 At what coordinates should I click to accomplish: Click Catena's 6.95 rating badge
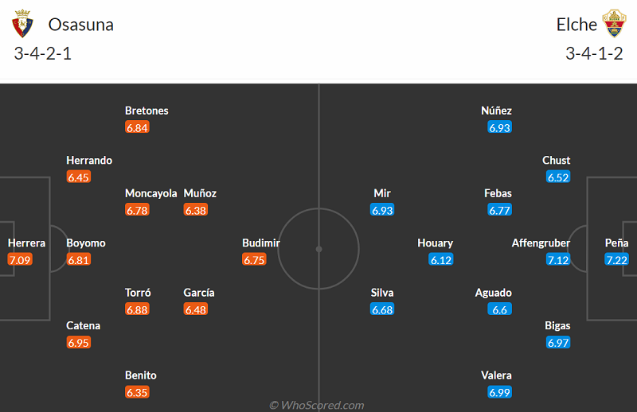point(79,343)
